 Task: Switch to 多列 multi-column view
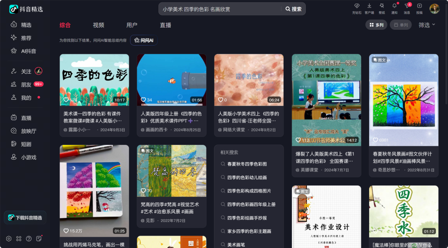pyautogui.click(x=376, y=25)
